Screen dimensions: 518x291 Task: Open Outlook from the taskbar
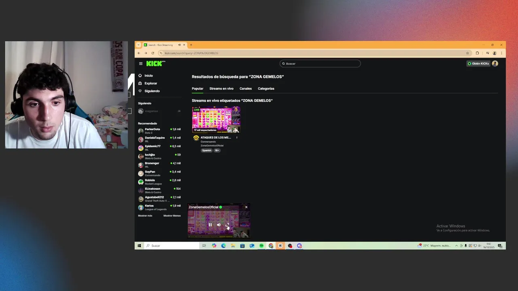[x=252, y=246]
